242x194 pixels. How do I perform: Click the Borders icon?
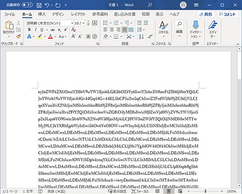tap(116, 37)
